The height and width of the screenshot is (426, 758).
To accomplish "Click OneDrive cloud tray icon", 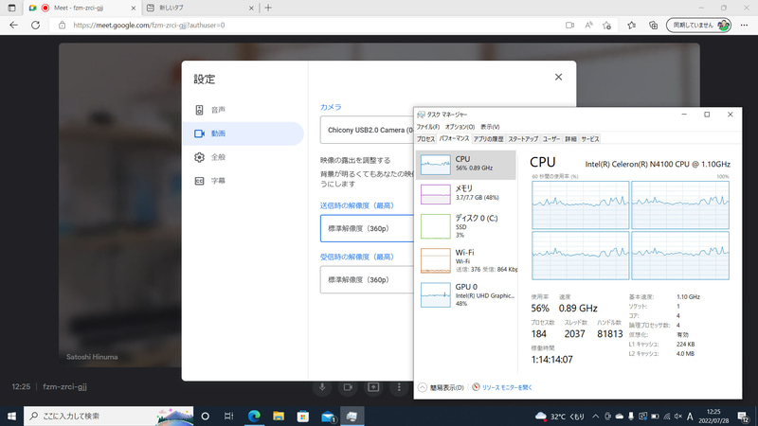I will [x=620, y=417].
